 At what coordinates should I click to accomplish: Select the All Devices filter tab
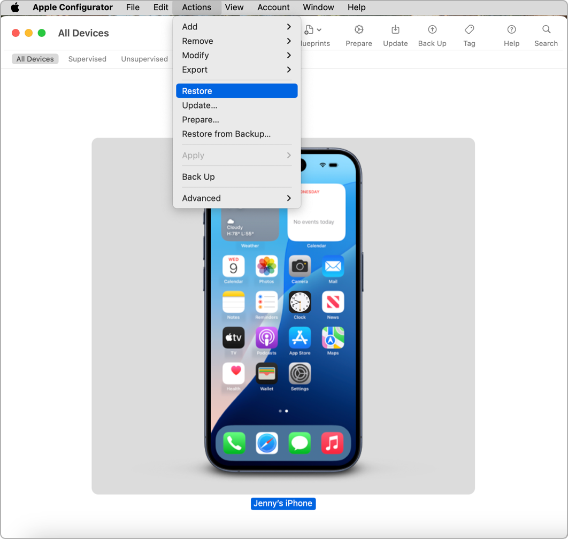click(35, 59)
